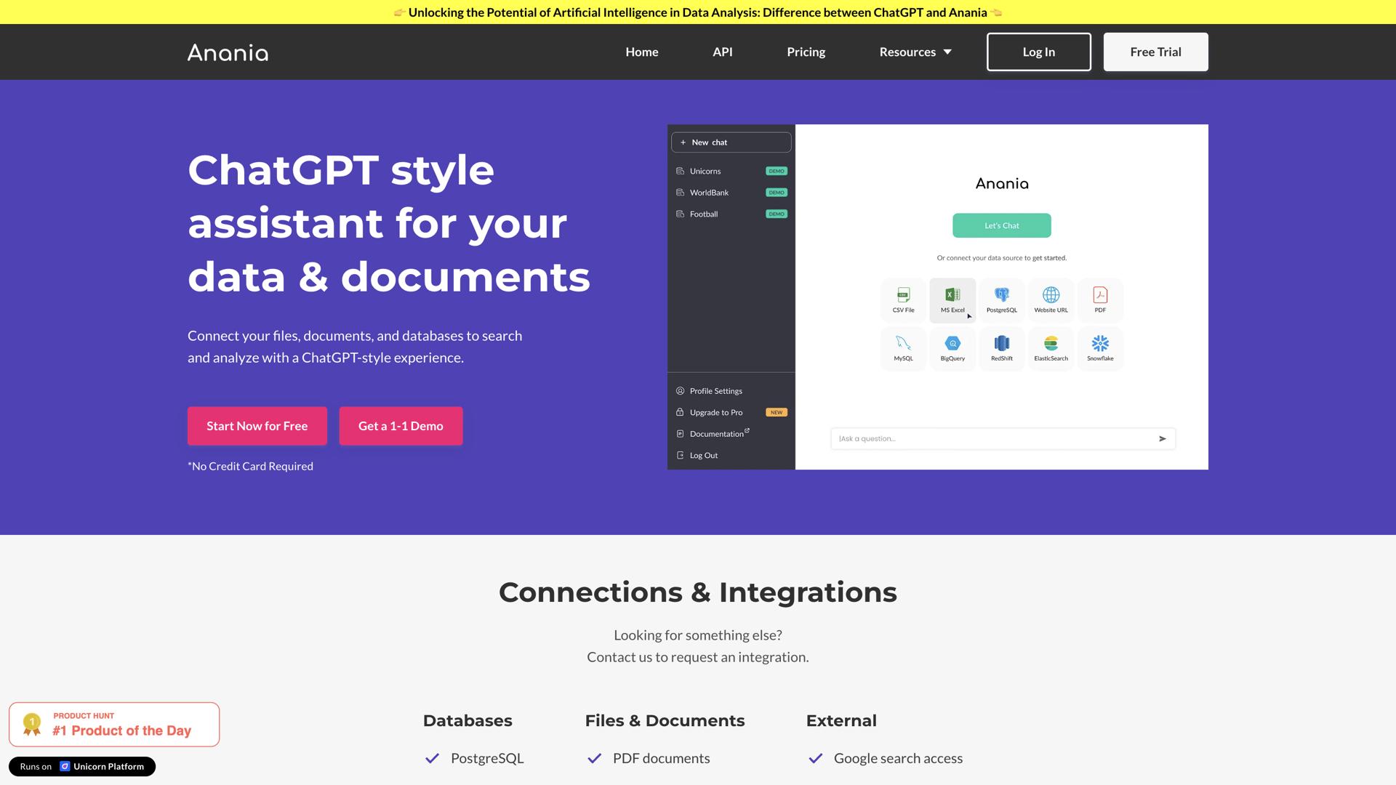
Task: Click the Product Hunt badge
Action: (114, 724)
